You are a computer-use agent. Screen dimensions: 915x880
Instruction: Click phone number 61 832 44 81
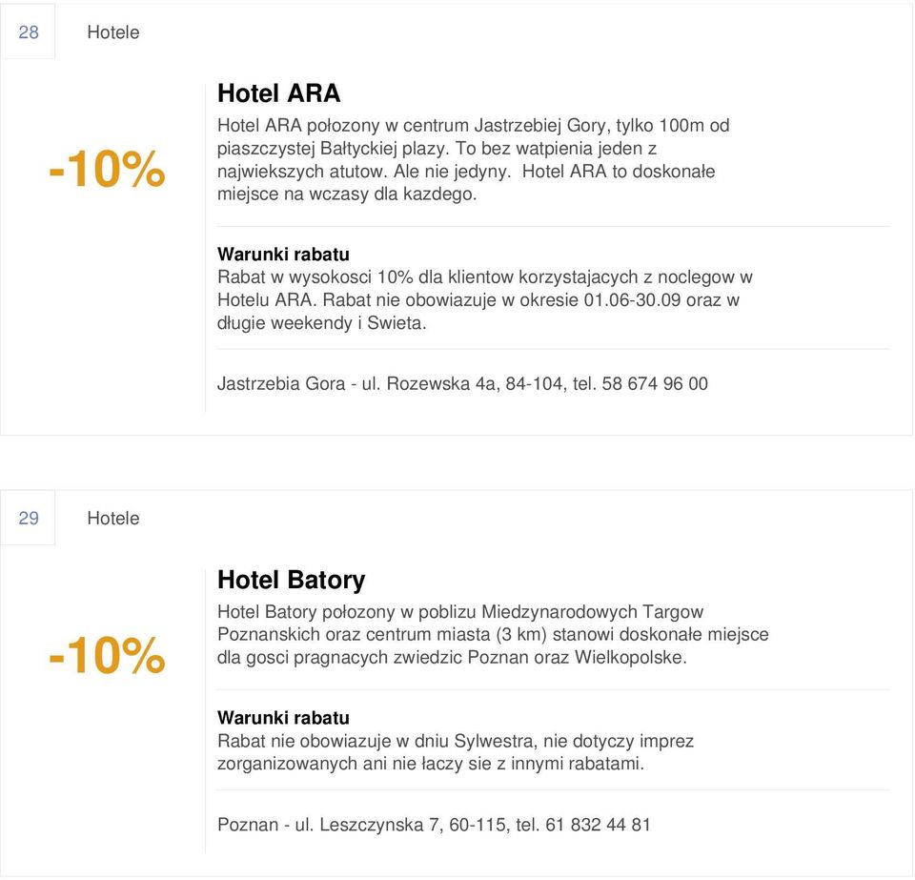point(598,825)
